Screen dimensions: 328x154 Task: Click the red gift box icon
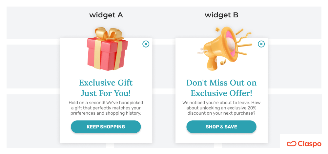tap(106, 55)
